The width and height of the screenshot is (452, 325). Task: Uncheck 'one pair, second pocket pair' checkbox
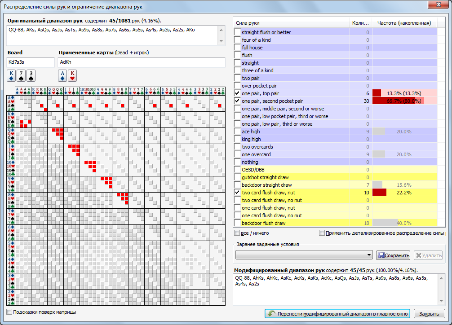237,101
